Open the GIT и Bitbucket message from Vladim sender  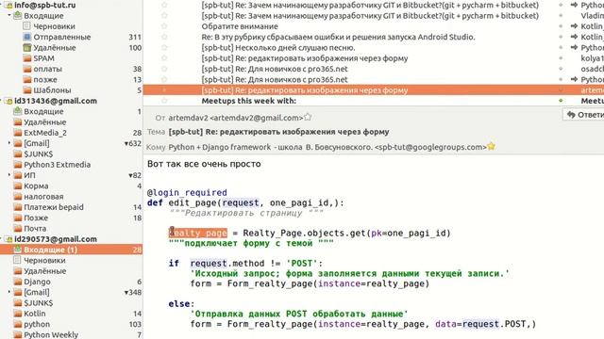coord(370,16)
